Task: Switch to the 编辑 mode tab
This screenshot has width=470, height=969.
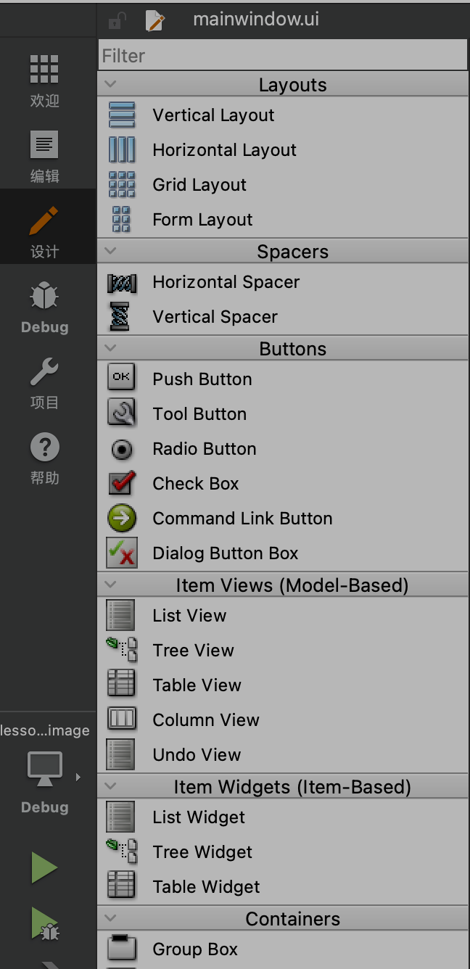Action: [45, 155]
